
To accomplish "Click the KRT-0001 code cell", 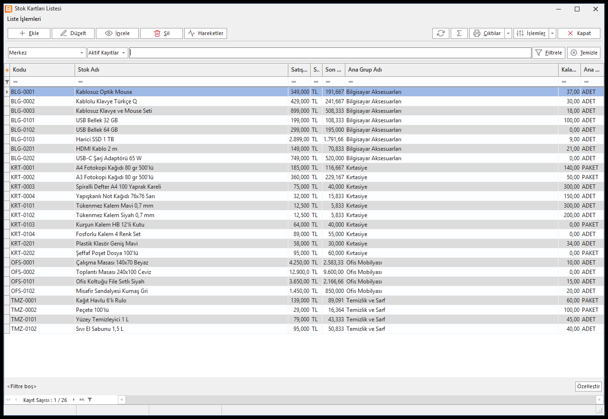I will (42, 168).
